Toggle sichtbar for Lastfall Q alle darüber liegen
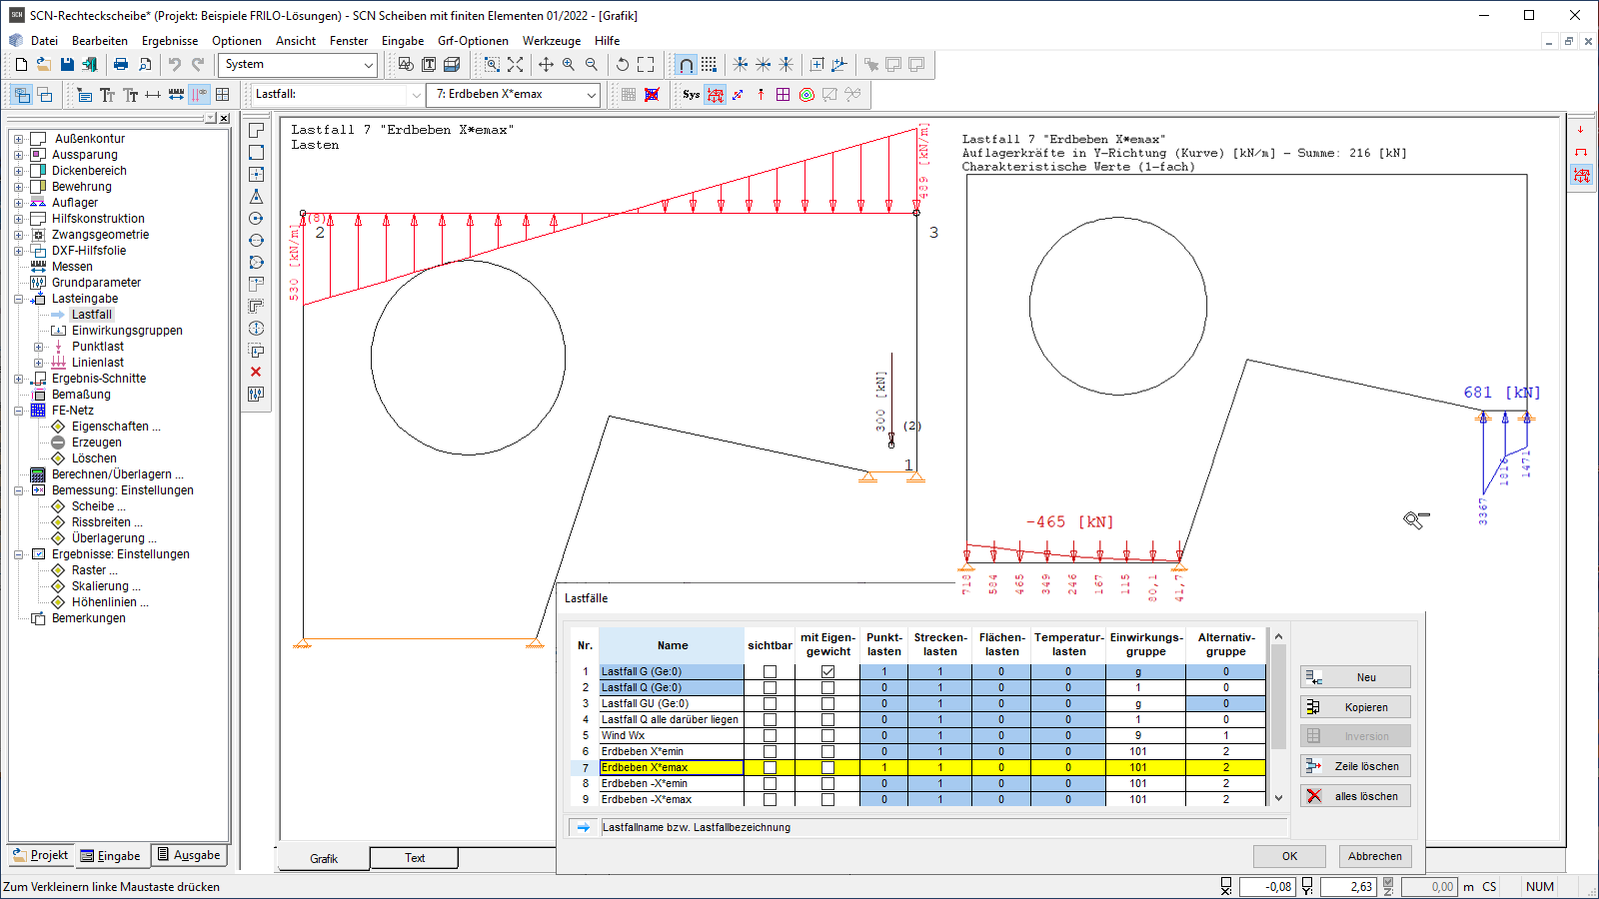 770,720
